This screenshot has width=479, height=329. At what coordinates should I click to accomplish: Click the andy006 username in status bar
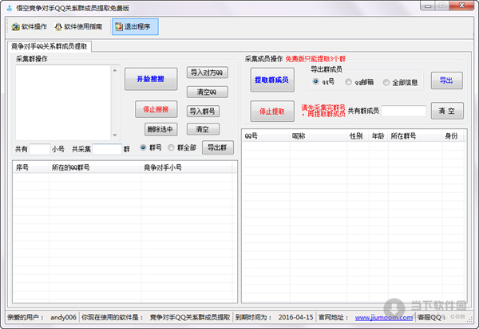click(63, 317)
